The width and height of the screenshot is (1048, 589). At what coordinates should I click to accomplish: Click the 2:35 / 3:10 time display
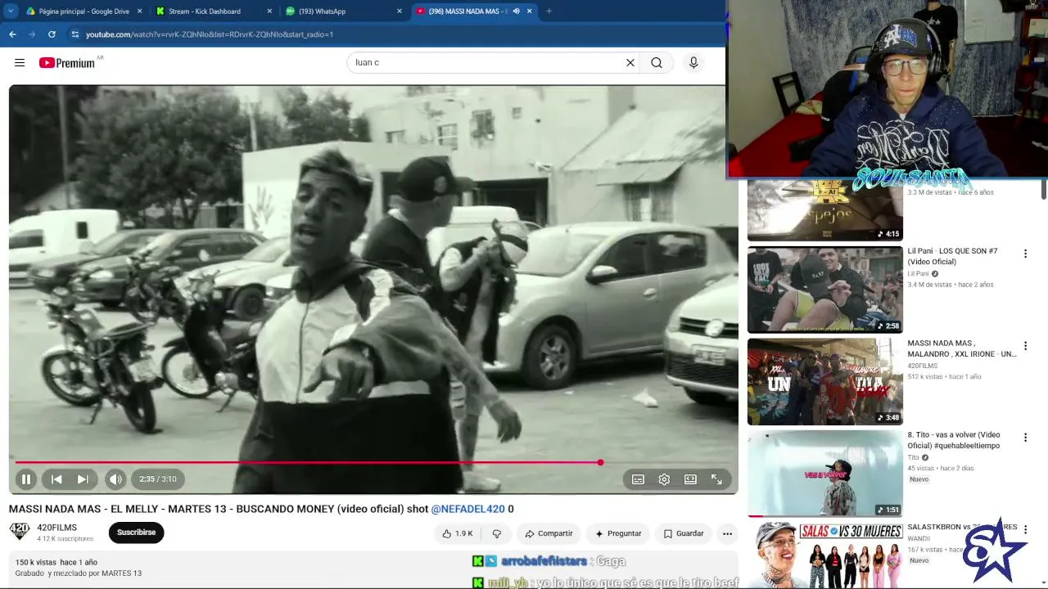pyautogui.click(x=158, y=479)
